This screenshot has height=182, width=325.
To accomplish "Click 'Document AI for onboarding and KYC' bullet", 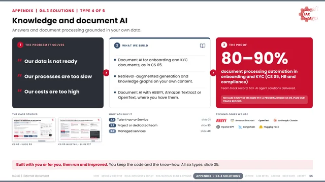I will coord(153,62).
